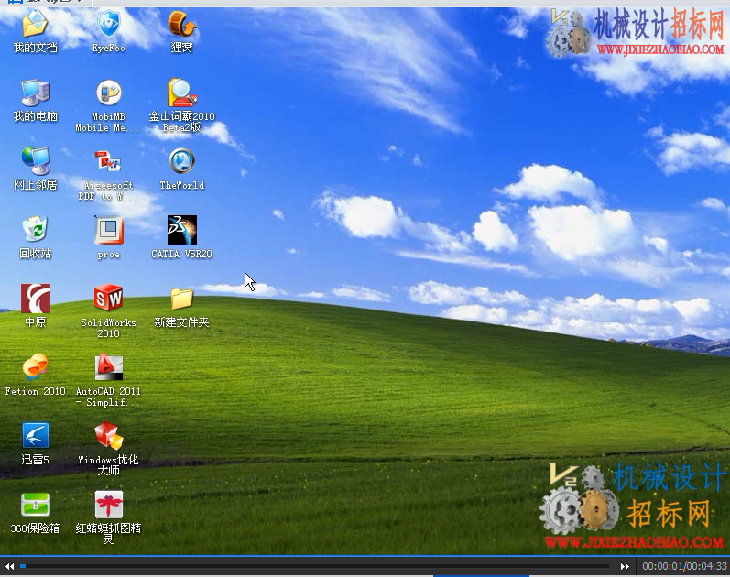The image size is (730, 577).
Task: Launch Aiseesoft PDF to Word icon
Action: [x=108, y=161]
